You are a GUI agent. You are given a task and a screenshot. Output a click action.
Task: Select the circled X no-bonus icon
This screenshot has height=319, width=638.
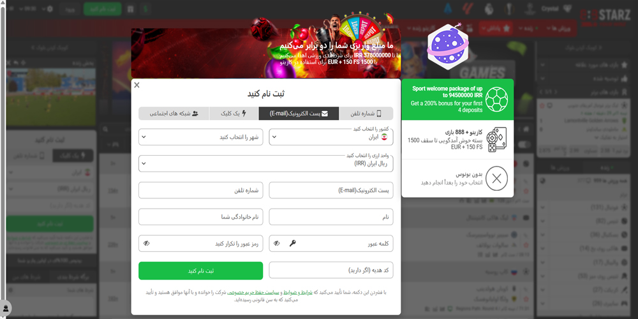coord(496,178)
